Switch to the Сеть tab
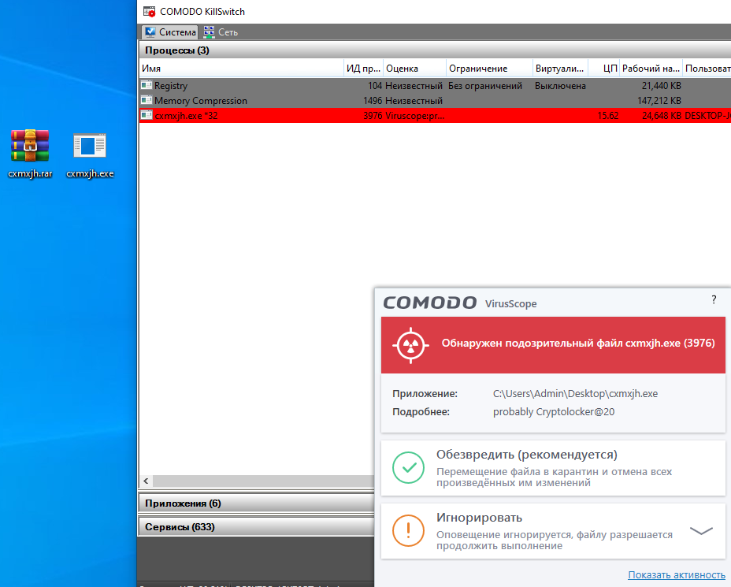 (221, 32)
